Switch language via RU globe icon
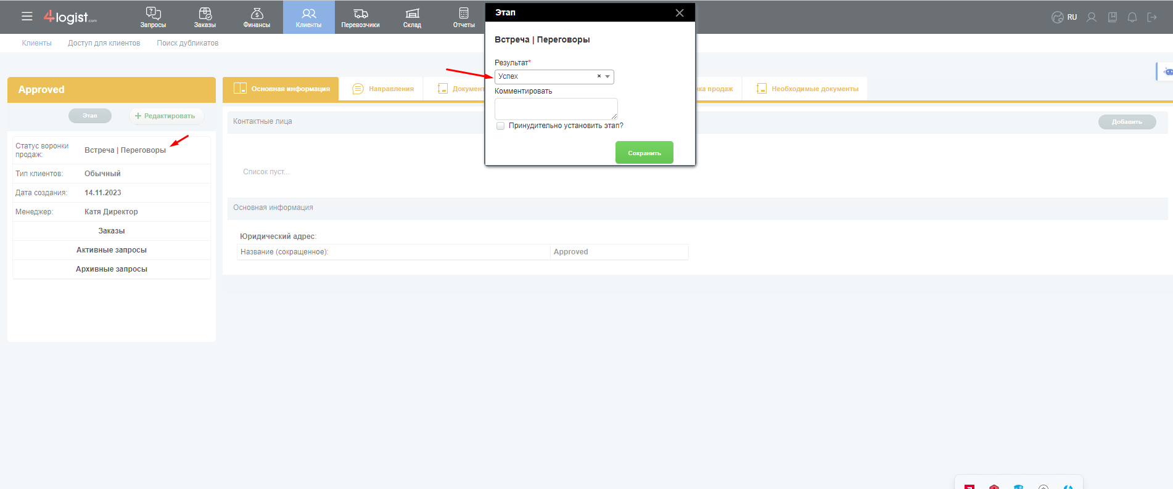The height and width of the screenshot is (489, 1173). coord(1064,17)
